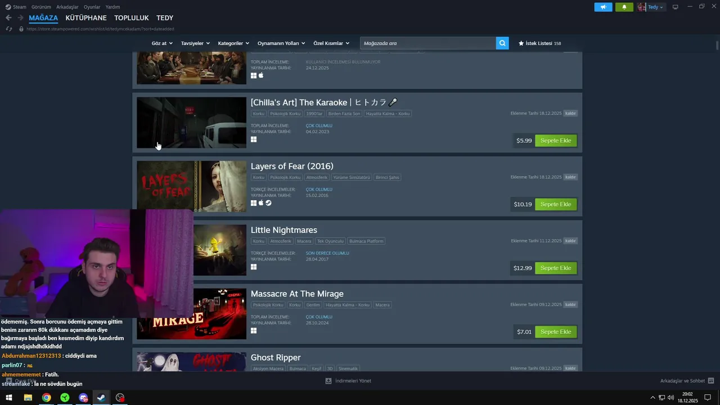
Task: Open notifications with the bell icon
Action: tap(624, 7)
